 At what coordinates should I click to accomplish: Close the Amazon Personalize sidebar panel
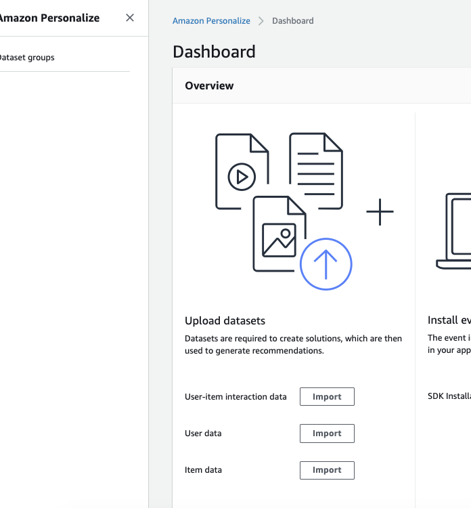(x=130, y=18)
